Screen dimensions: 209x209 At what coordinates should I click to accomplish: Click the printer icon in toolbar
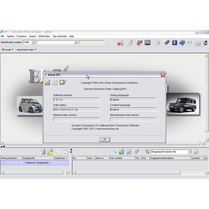(x=157, y=43)
